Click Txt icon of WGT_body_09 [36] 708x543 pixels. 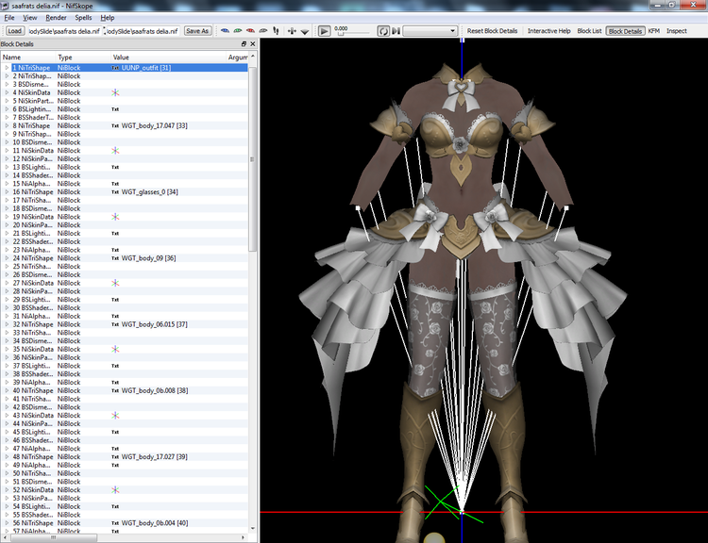(115, 258)
